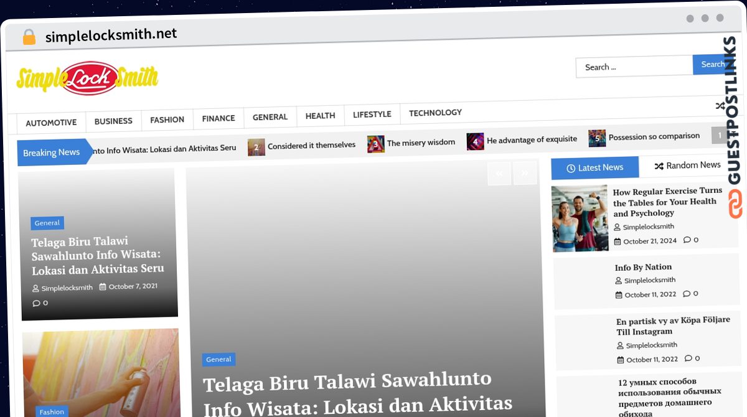Click Simplelocksmith author on left card
This screenshot has width=747, height=417.
(67, 288)
